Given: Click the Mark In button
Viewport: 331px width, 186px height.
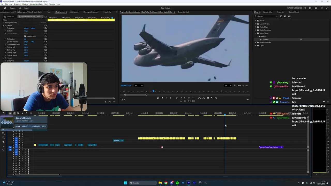Looking at the screenshot, I should click(167, 98).
